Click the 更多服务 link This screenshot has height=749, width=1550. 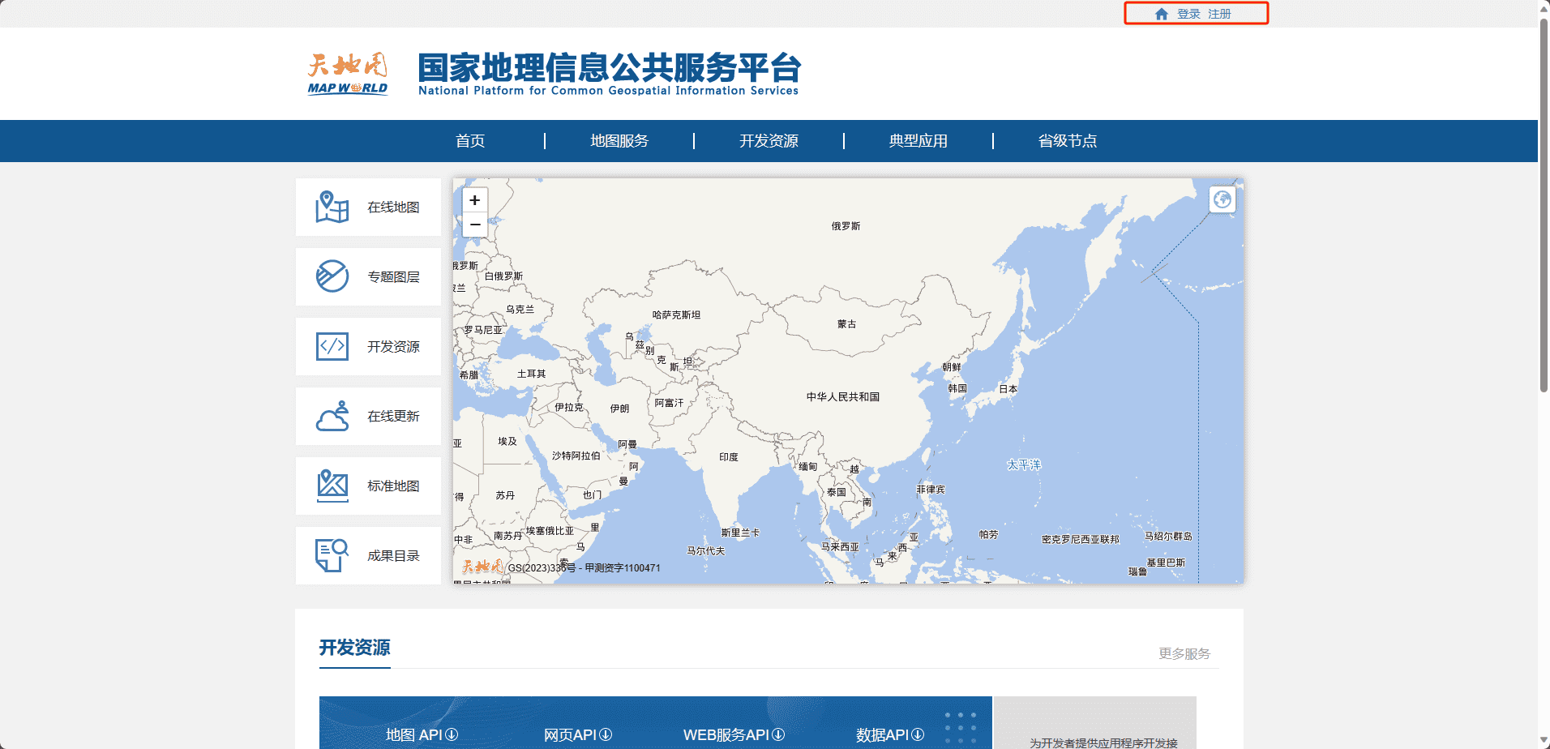coord(1184,653)
